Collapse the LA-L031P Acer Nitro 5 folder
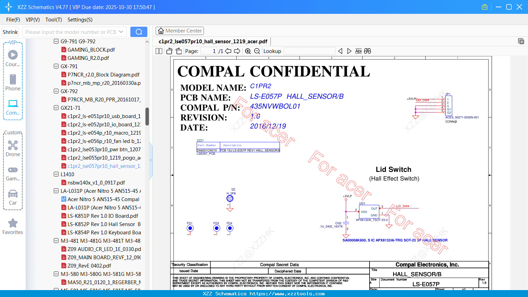Viewport: 528px width, 297px height. click(x=56, y=191)
